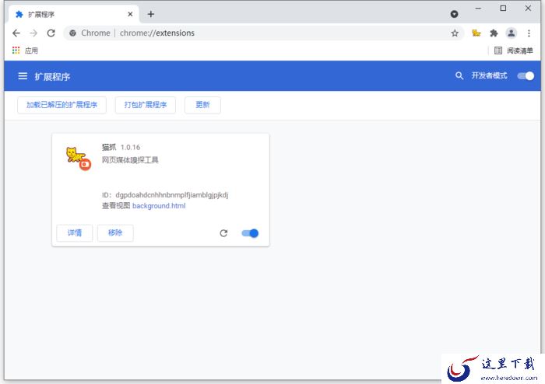545x384 pixels.
Task: Open the tab search dropdown circle icon
Action: [454, 14]
